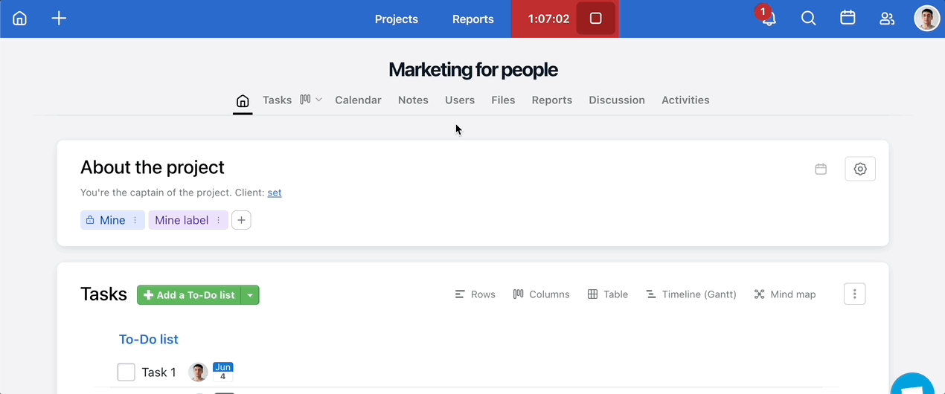
Task: Click the Marketing for people project title
Action: 473,70
